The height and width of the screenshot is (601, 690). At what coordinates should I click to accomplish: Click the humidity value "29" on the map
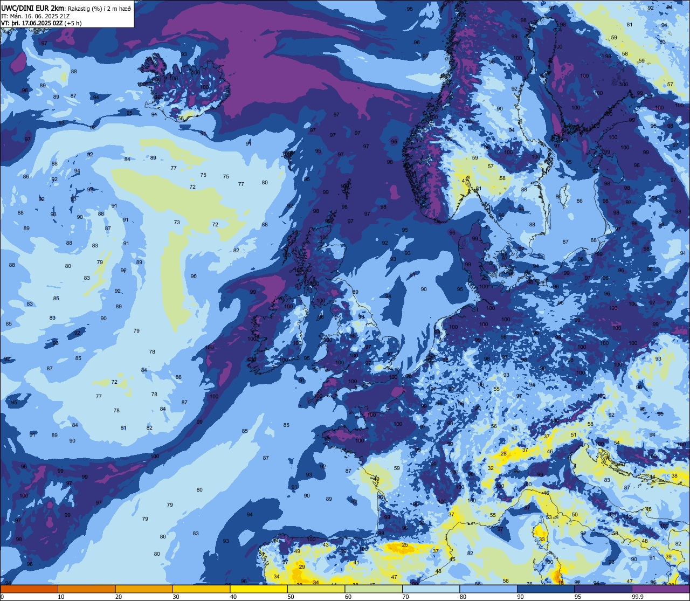tap(302, 567)
